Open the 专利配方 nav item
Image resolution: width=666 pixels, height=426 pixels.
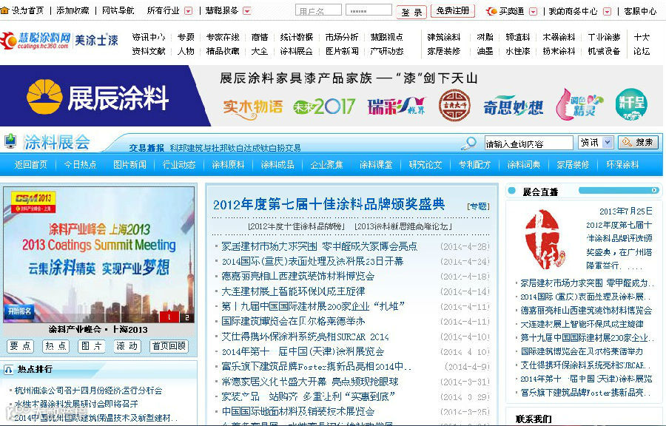click(474, 165)
